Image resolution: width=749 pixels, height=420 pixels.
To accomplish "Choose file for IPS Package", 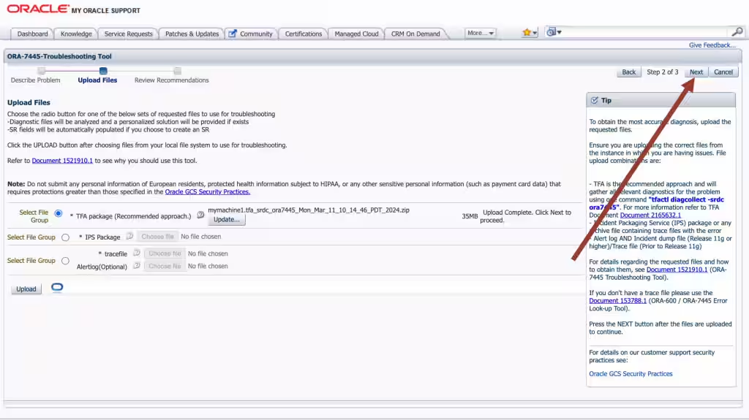I will click(x=158, y=236).
